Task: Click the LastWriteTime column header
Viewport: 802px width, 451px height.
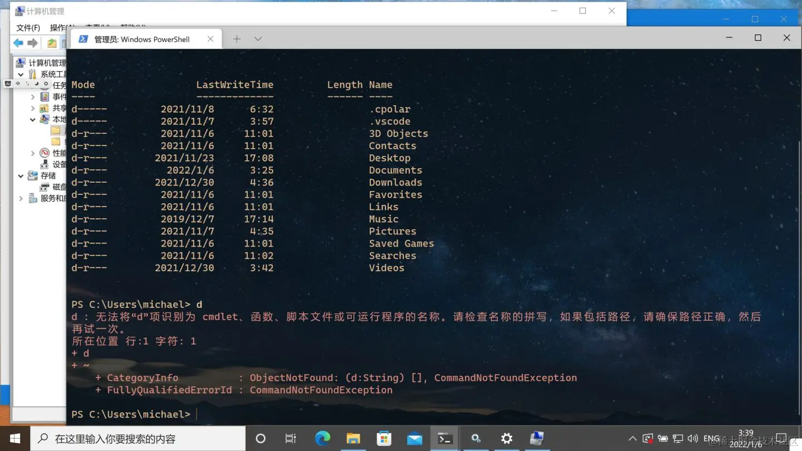Action: tap(234, 85)
